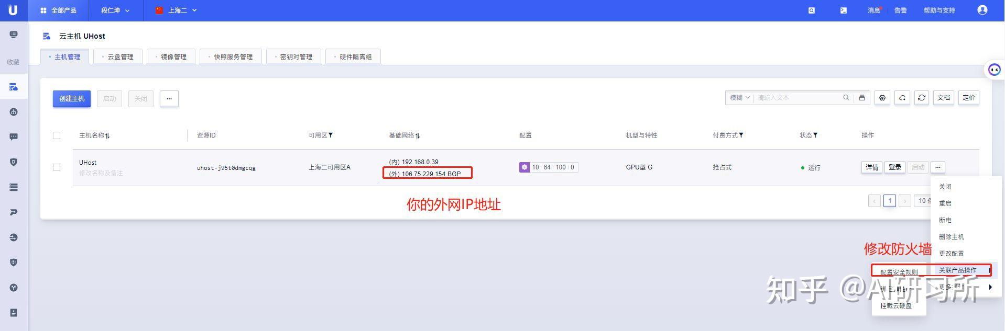Open the global search icon in top bar
Viewport: 1005px width, 331px height.
(812, 10)
